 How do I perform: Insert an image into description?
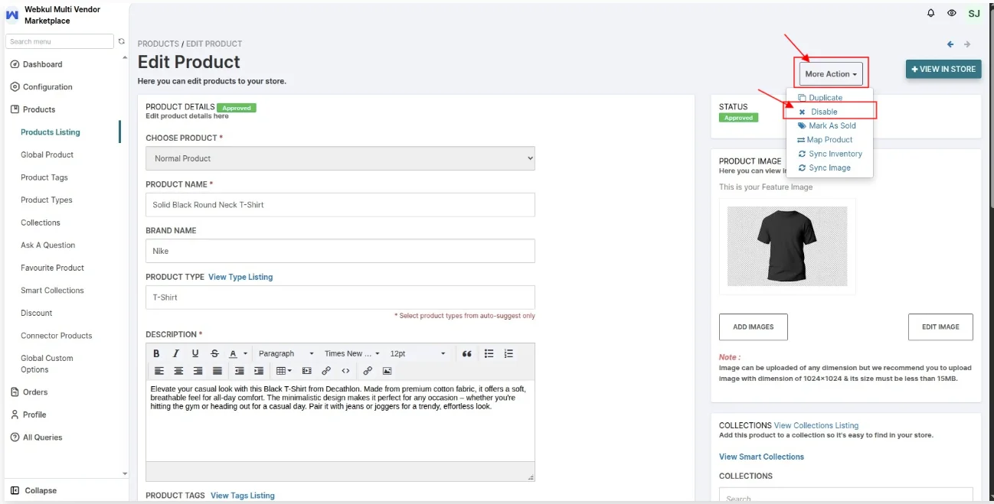pos(387,371)
